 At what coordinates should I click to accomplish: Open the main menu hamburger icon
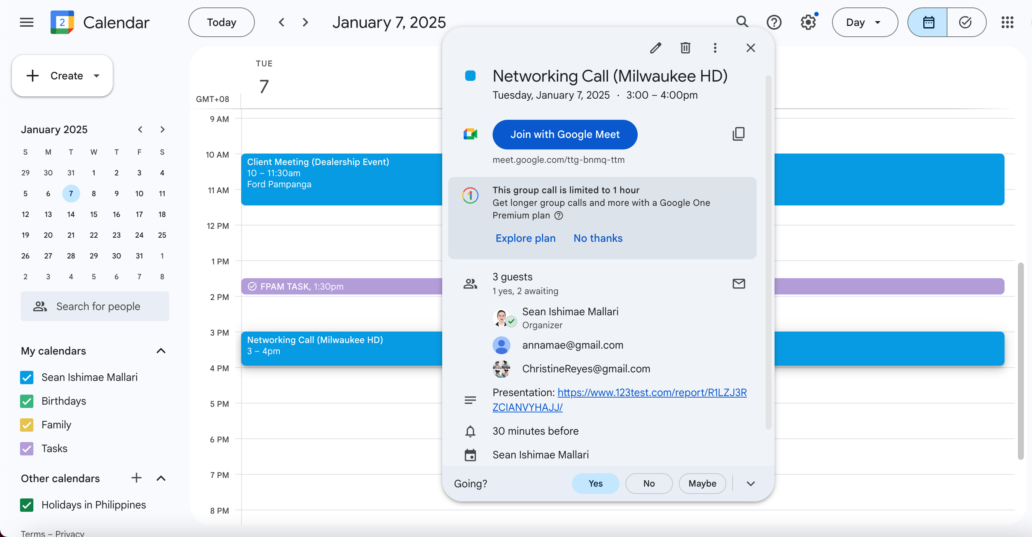click(x=26, y=22)
